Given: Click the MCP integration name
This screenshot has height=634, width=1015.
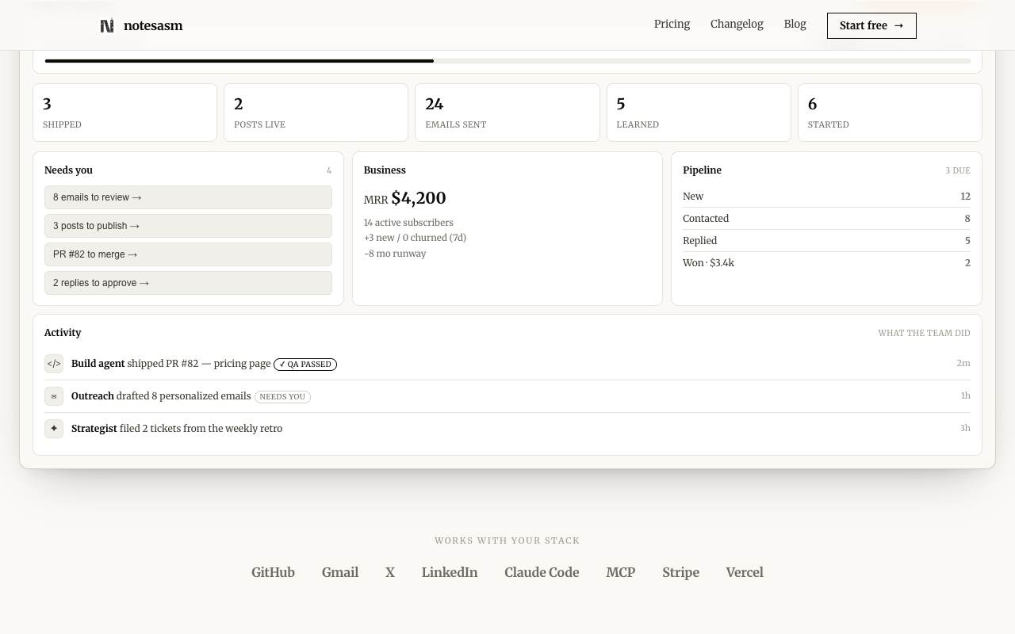Looking at the screenshot, I should click(x=621, y=572).
